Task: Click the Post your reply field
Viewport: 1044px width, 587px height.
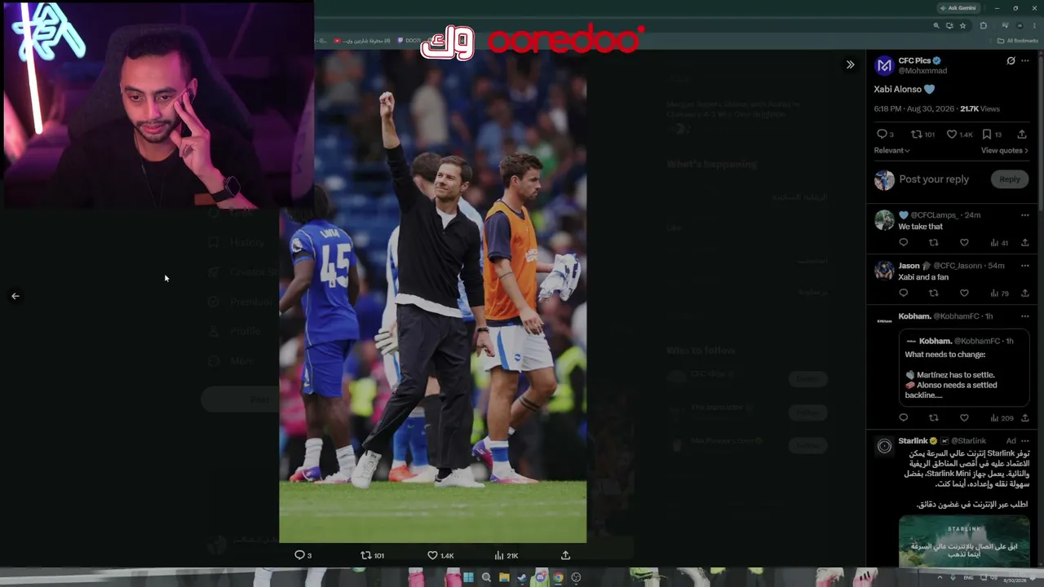Action: click(x=934, y=179)
